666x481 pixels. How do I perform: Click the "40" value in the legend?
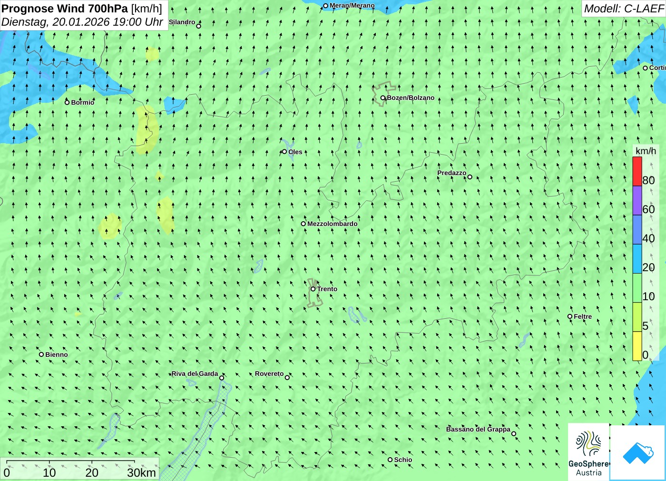coord(648,238)
